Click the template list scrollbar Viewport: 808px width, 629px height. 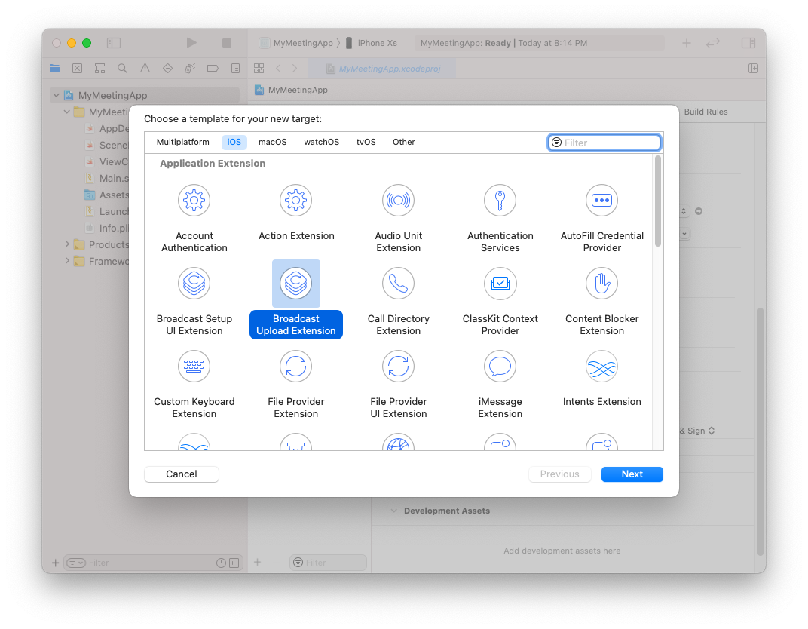[x=657, y=201]
